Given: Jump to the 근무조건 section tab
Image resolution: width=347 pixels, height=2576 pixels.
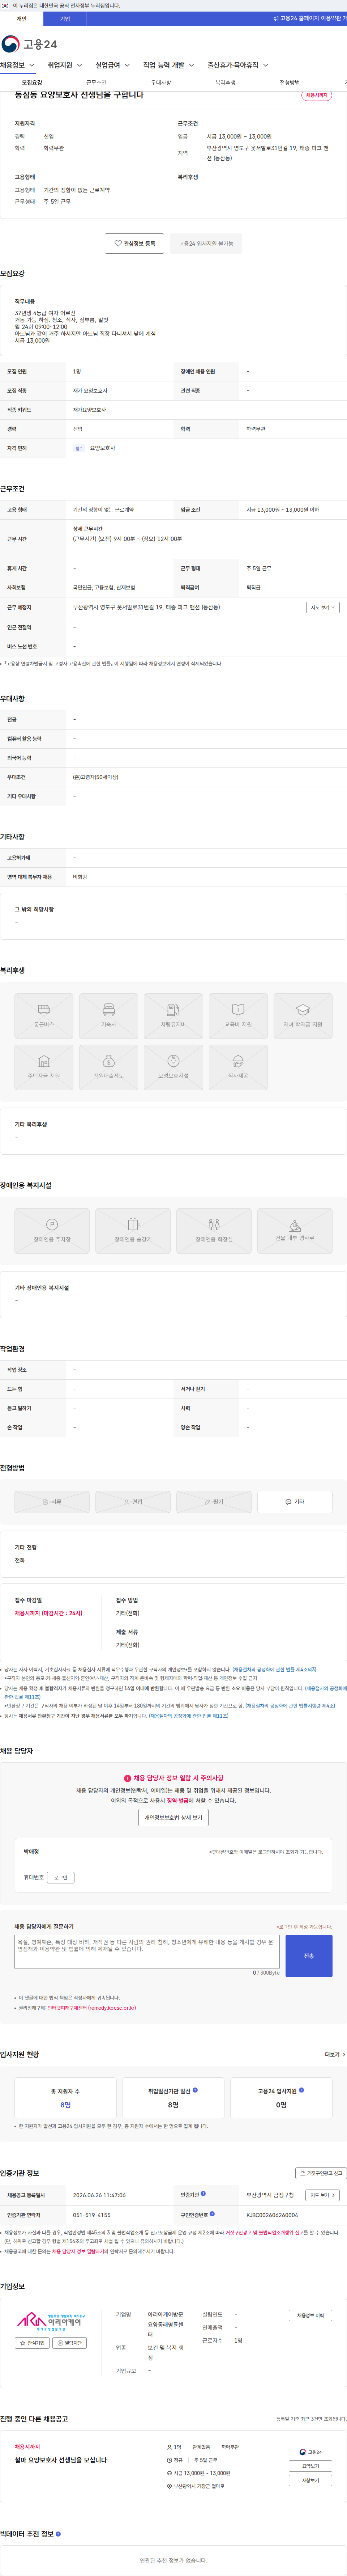Looking at the screenshot, I should pyautogui.click(x=96, y=83).
